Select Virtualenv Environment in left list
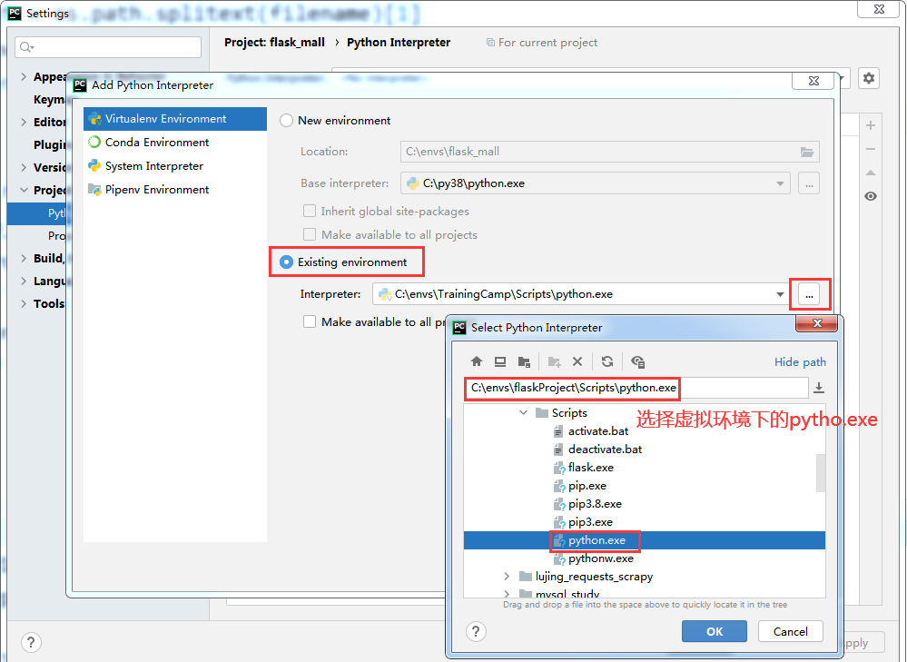This screenshot has width=907, height=662. (175, 119)
